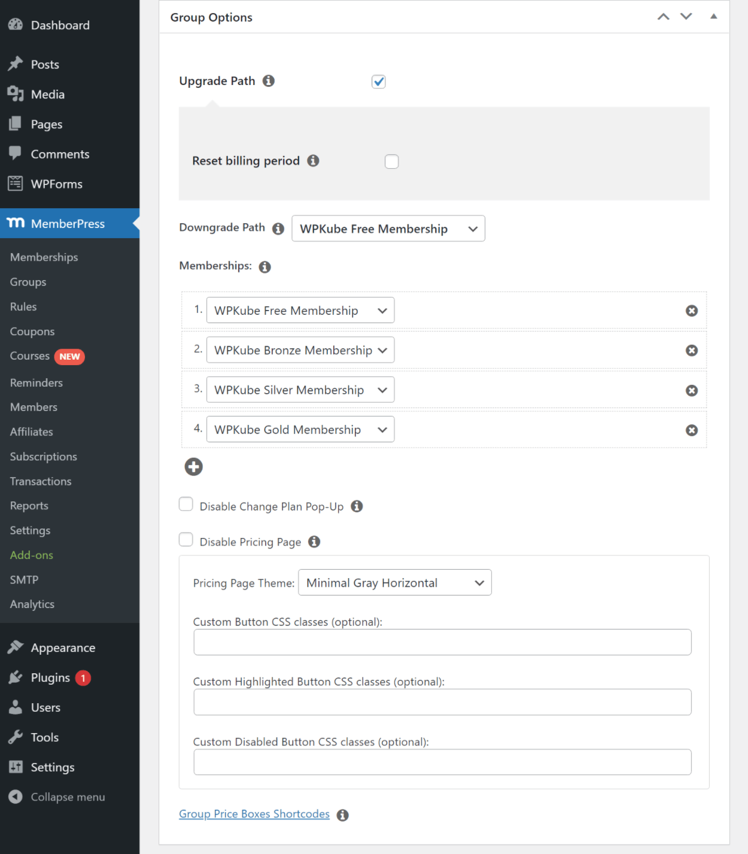This screenshot has width=748, height=854.
Task: Click the Plugins update count badge
Action: (x=83, y=678)
